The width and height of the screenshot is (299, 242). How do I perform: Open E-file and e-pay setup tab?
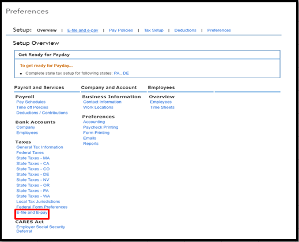pyautogui.click(x=82, y=30)
